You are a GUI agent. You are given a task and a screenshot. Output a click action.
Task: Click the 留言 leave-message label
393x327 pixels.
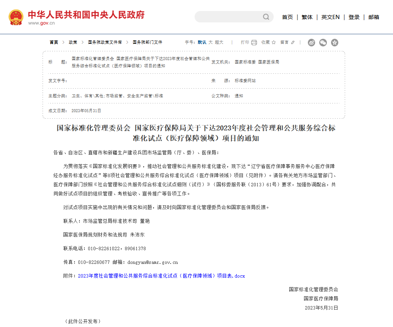tap(284, 42)
